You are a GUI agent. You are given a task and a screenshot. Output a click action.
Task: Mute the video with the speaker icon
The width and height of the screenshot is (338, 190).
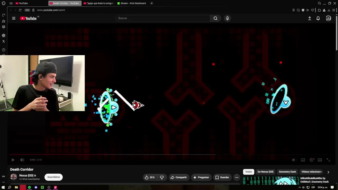pyautogui.click(x=22, y=160)
